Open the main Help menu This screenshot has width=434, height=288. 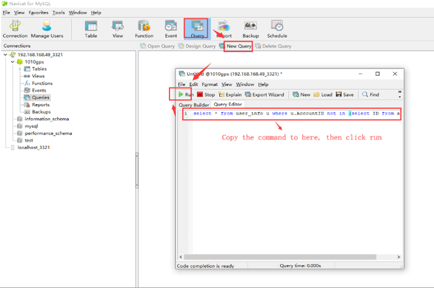click(x=96, y=12)
